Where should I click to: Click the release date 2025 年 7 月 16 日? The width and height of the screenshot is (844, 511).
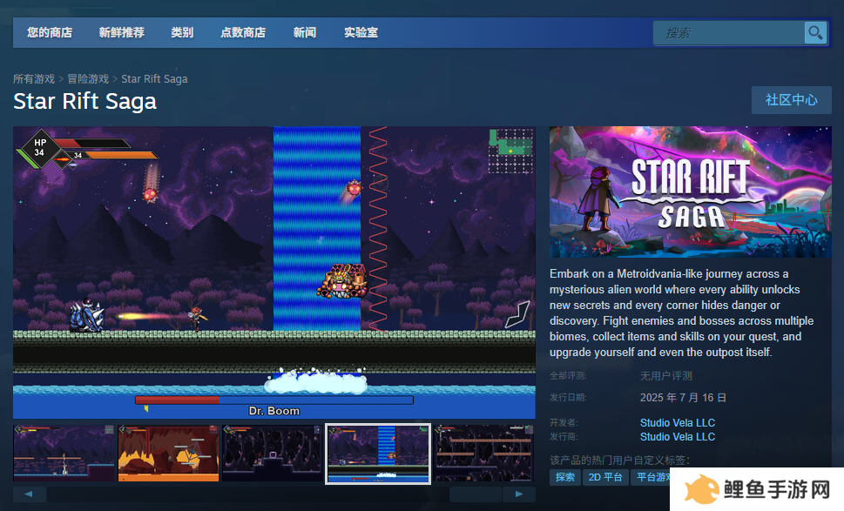point(683,398)
